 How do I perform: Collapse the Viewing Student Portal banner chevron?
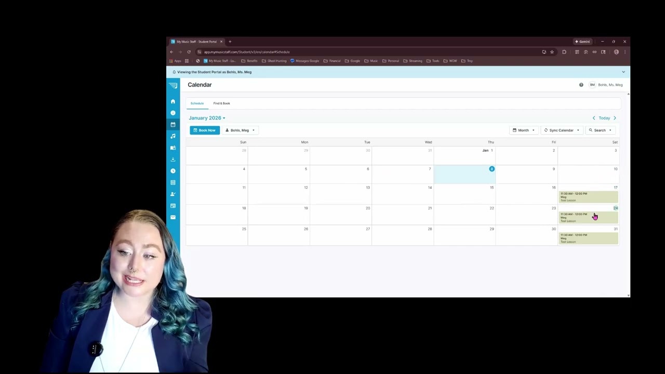tap(623, 72)
